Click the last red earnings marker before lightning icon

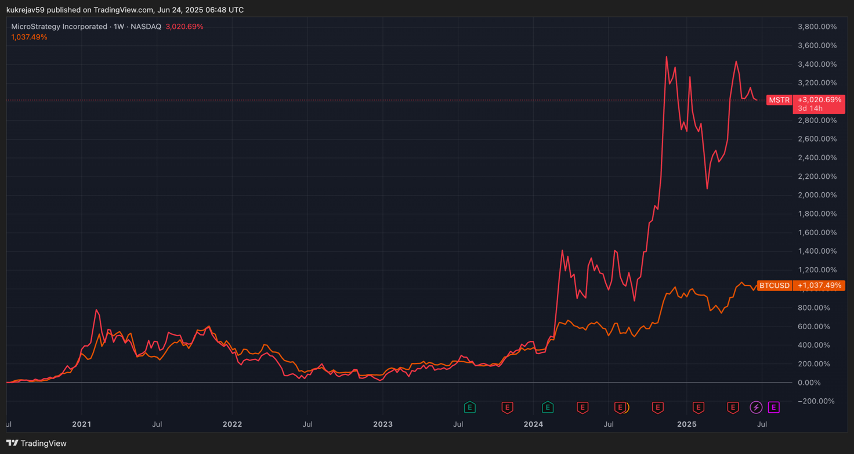733,408
